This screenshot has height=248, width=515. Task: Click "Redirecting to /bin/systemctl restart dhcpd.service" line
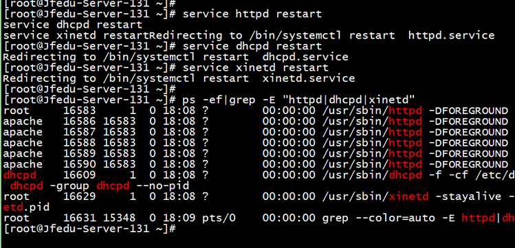click(176, 57)
